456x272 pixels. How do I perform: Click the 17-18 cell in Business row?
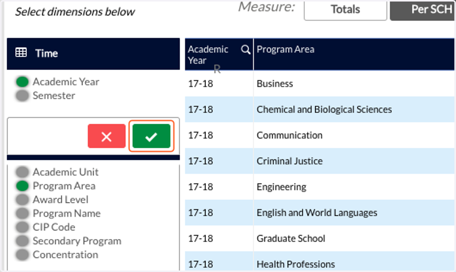[219, 84]
